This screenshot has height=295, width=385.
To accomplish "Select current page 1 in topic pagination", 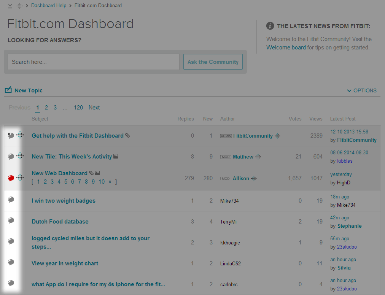I will [x=38, y=108].
